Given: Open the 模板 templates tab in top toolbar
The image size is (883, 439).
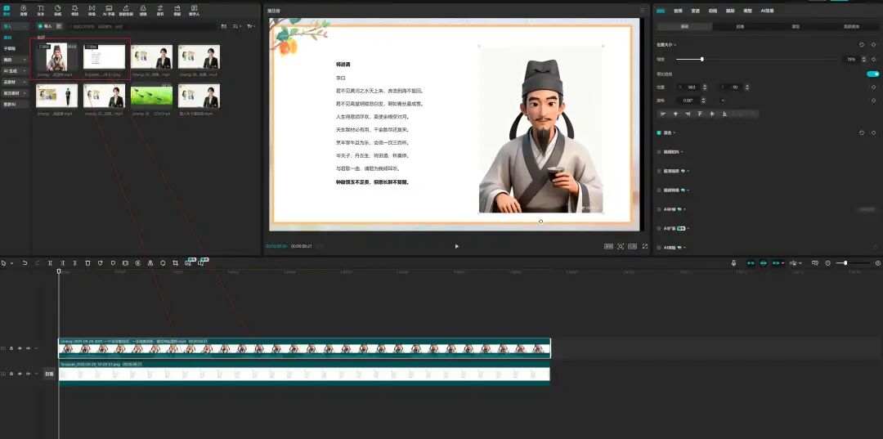Looking at the screenshot, I should pyautogui.click(x=177, y=10).
